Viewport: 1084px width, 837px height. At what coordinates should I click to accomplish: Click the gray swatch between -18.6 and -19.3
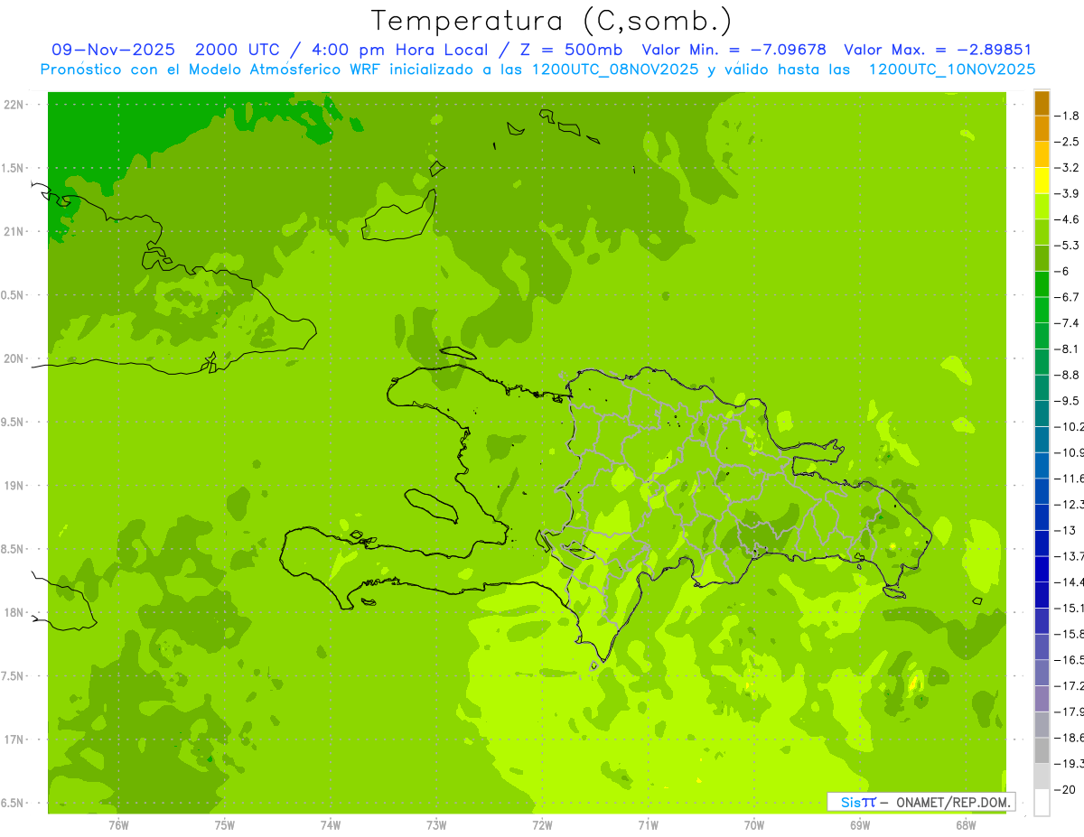1042,749
